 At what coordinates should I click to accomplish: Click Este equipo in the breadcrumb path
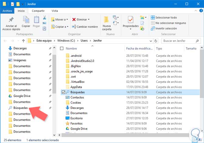(x=44, y=41)
